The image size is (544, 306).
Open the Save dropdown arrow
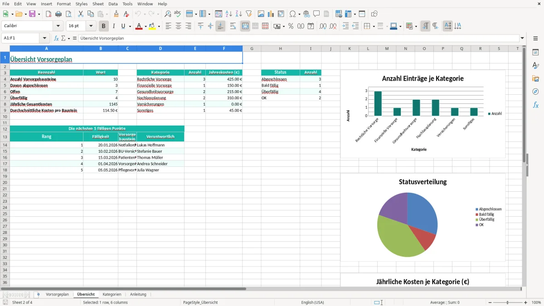[39, 14]
